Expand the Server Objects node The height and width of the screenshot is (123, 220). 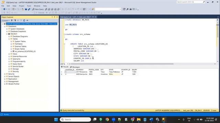point(5,77)
